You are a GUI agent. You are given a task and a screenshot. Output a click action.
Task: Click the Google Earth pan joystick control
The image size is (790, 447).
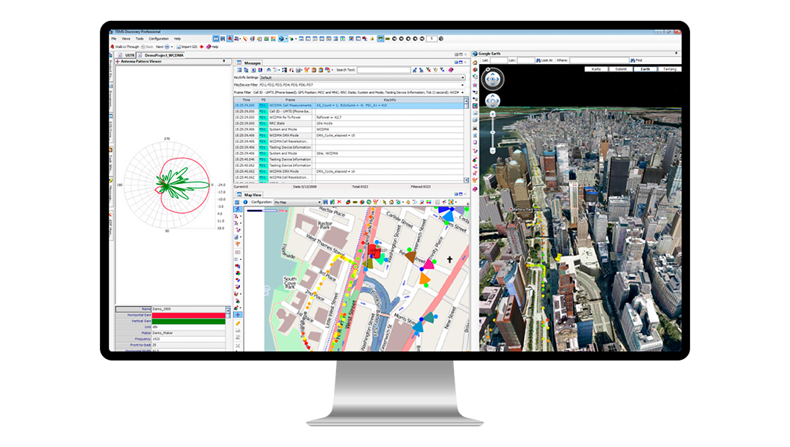click(x=492, y=101)
